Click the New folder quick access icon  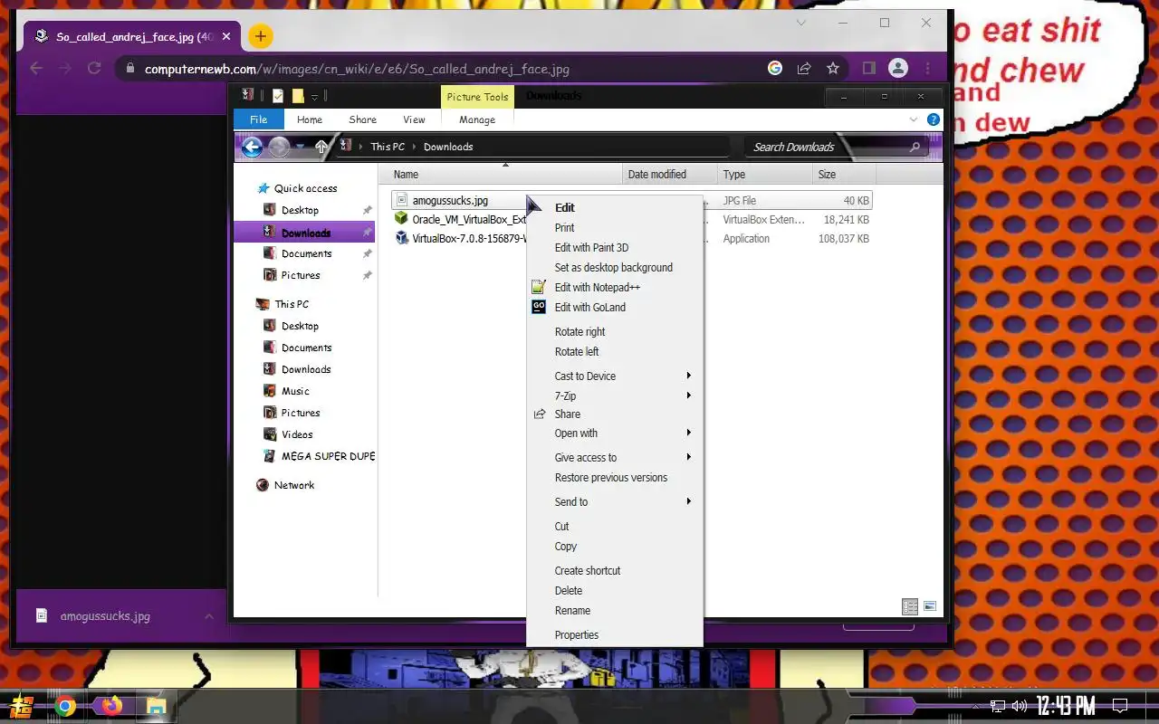pos(297,96)
